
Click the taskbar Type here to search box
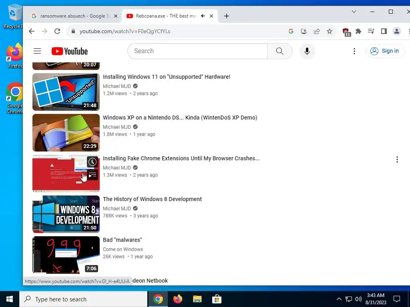(x=83, y=299)
